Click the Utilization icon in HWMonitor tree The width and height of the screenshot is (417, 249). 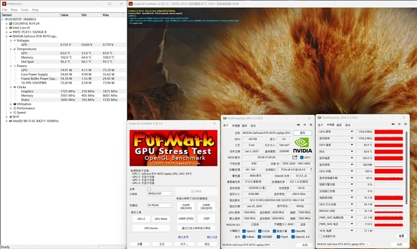[15, 104]
